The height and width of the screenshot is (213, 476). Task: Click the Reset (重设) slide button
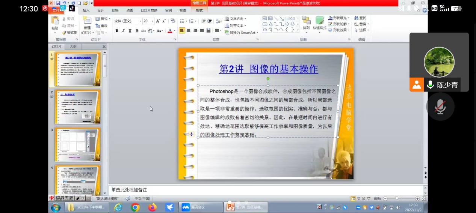(x=101, y=25)
